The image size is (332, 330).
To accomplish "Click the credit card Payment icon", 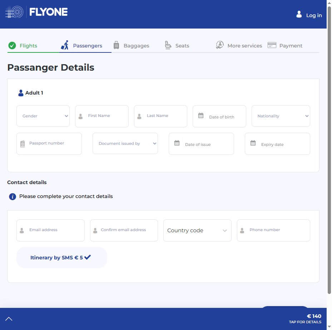I will click(x=272, y=45).
